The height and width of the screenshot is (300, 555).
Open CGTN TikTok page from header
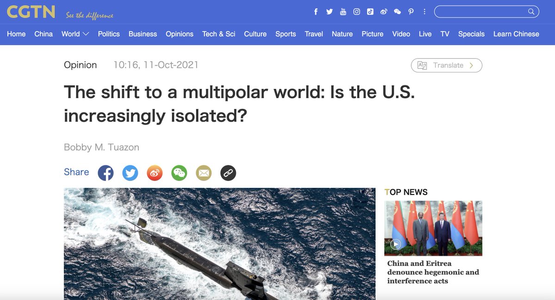[x=370, y=12]
